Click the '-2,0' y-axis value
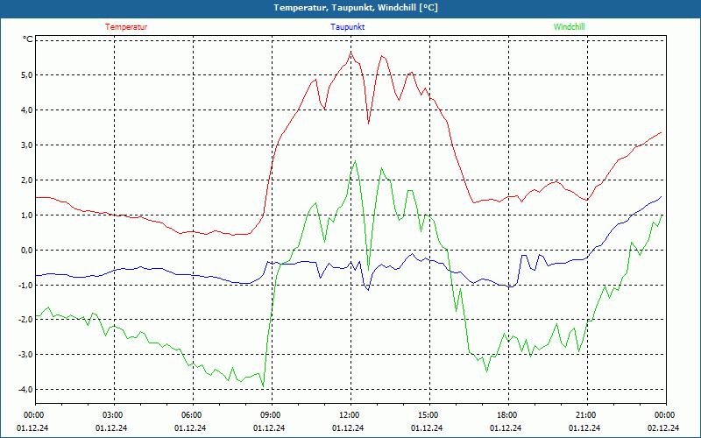Viewport: 701px width, 438px height. tap(26, 320)
